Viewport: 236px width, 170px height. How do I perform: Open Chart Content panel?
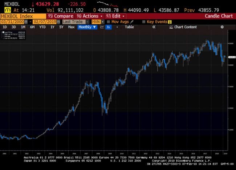[184, 27]
